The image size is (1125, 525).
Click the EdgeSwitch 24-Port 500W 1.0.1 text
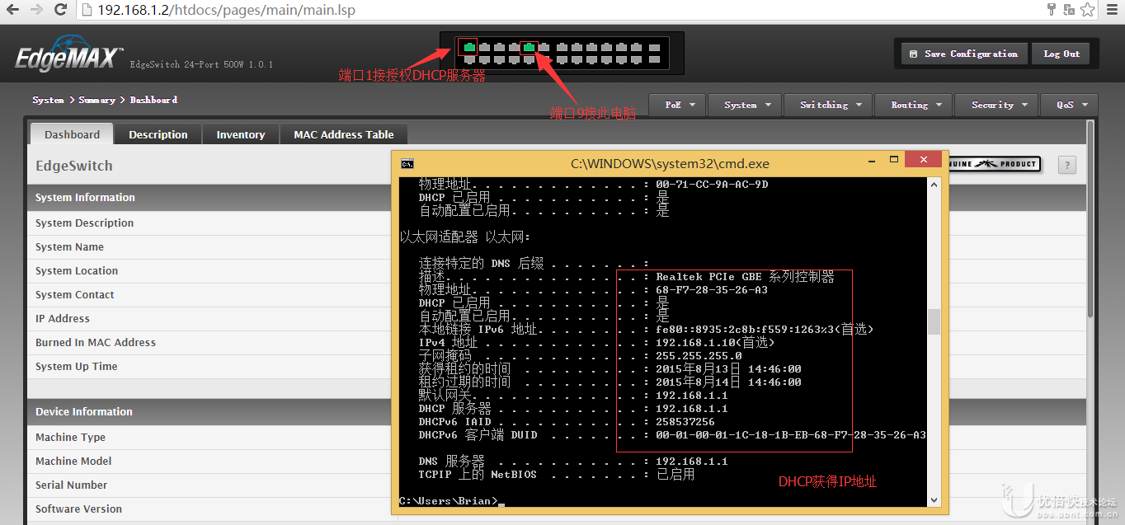(201, 64)
